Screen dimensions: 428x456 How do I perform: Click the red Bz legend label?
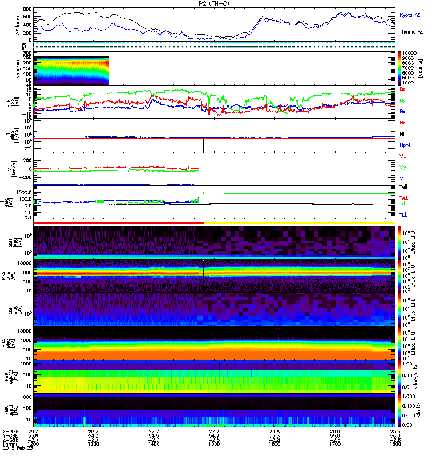[403, 89]
